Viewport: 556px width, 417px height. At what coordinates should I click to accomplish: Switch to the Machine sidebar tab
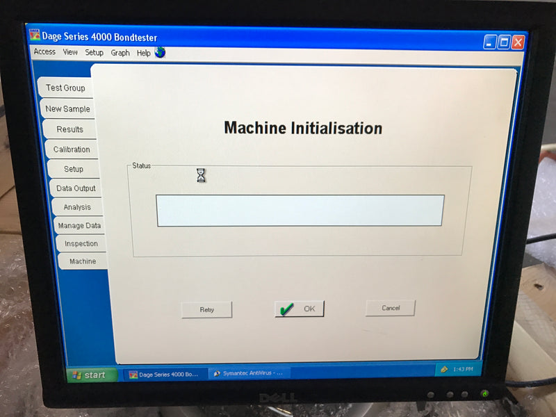[82, 261]
